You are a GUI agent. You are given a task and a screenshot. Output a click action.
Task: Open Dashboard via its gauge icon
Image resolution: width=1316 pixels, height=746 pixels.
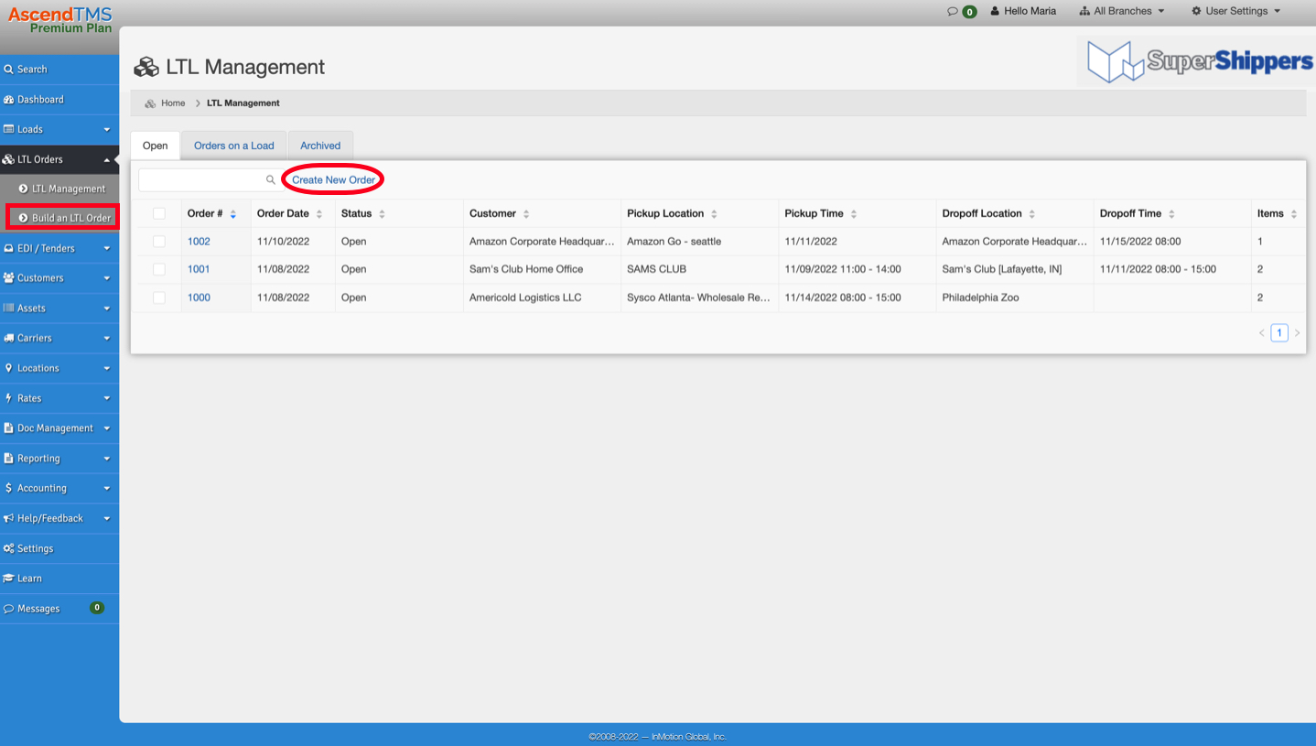pos(8,100)
